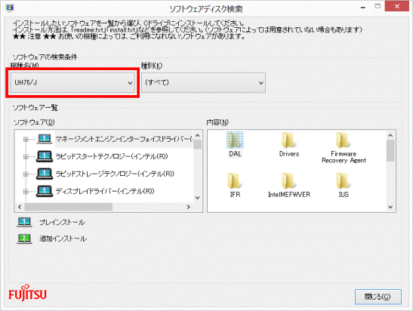Screen dimensions: 413x311
Task: Select the DAL folder icon
Action: click(235, 140)
